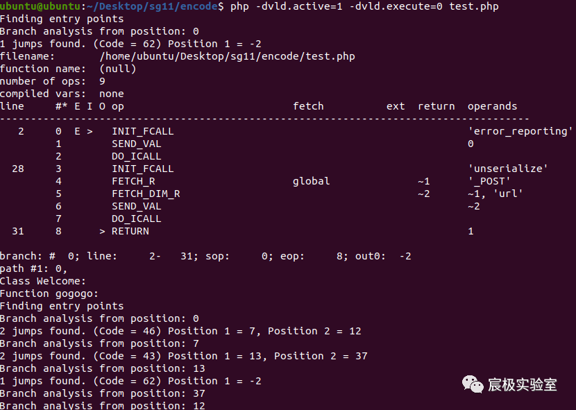Screen dimensions: 576x410
Task: Click the WeChat logo icon in watermark
Action: (473, 384)
